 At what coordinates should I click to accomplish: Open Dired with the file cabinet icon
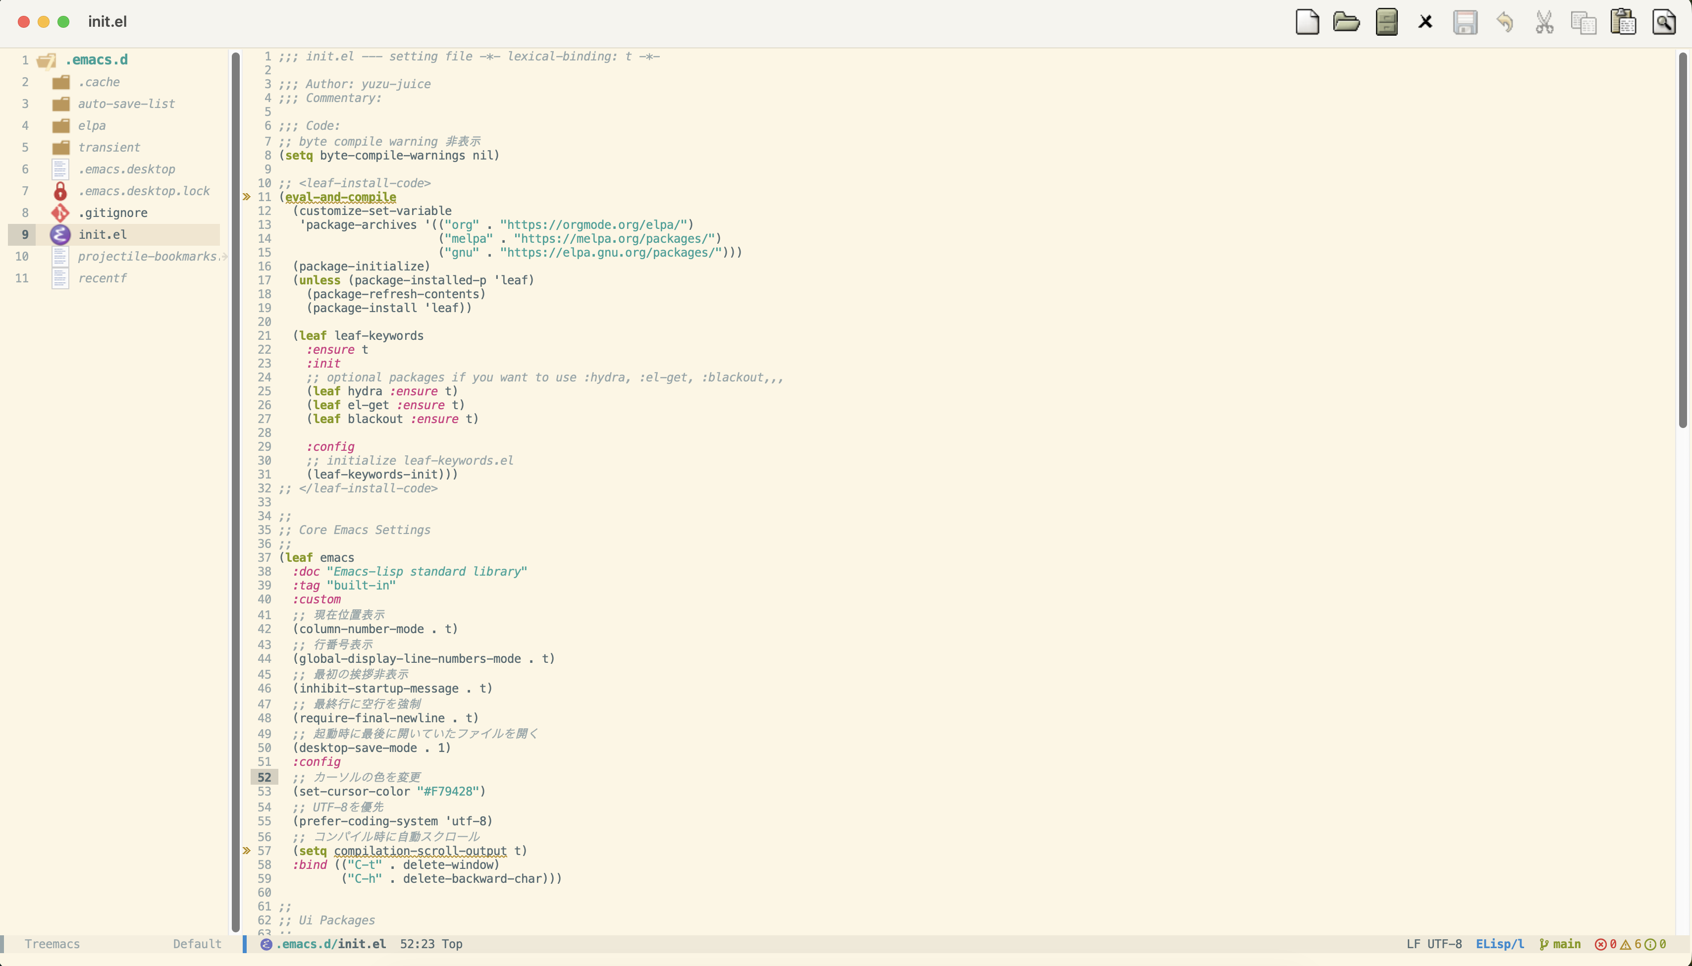point(1386,22)
